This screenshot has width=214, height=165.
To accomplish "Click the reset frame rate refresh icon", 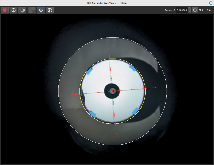I will (195, 10).
